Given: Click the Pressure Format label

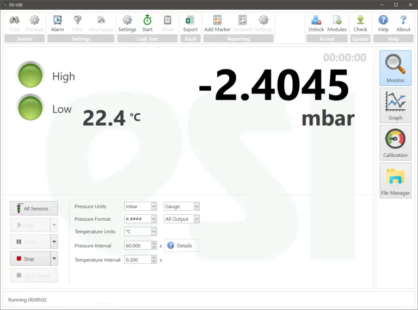Looking at the screenshot, I should click(93, 219).
